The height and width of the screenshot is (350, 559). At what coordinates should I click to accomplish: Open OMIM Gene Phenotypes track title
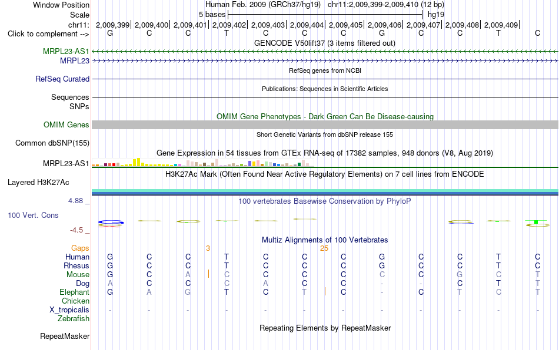point(325,117)
